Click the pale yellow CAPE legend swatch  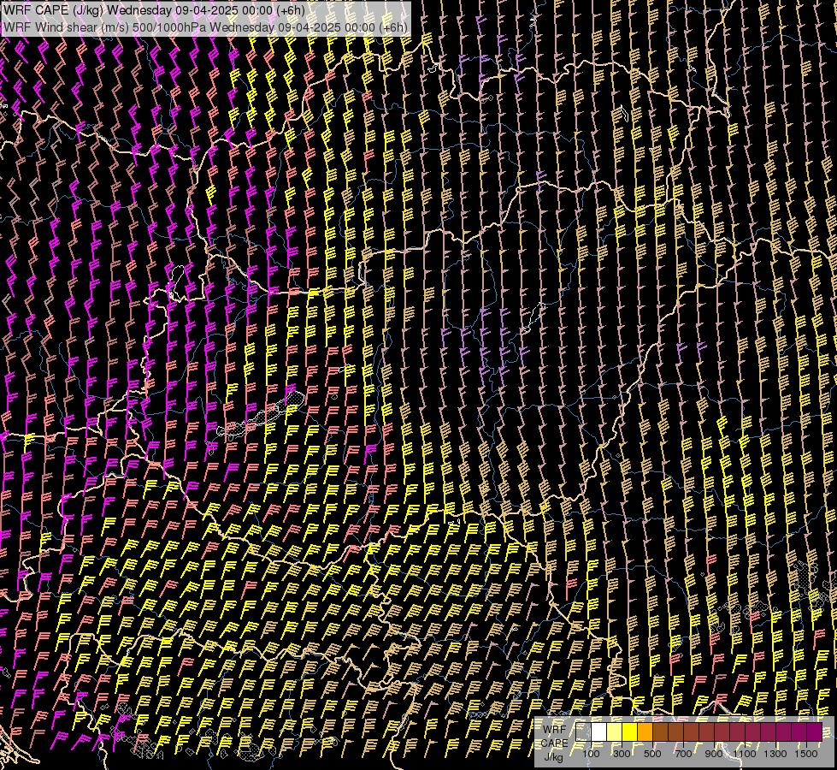pyautogui.click(x=615, y=732)
